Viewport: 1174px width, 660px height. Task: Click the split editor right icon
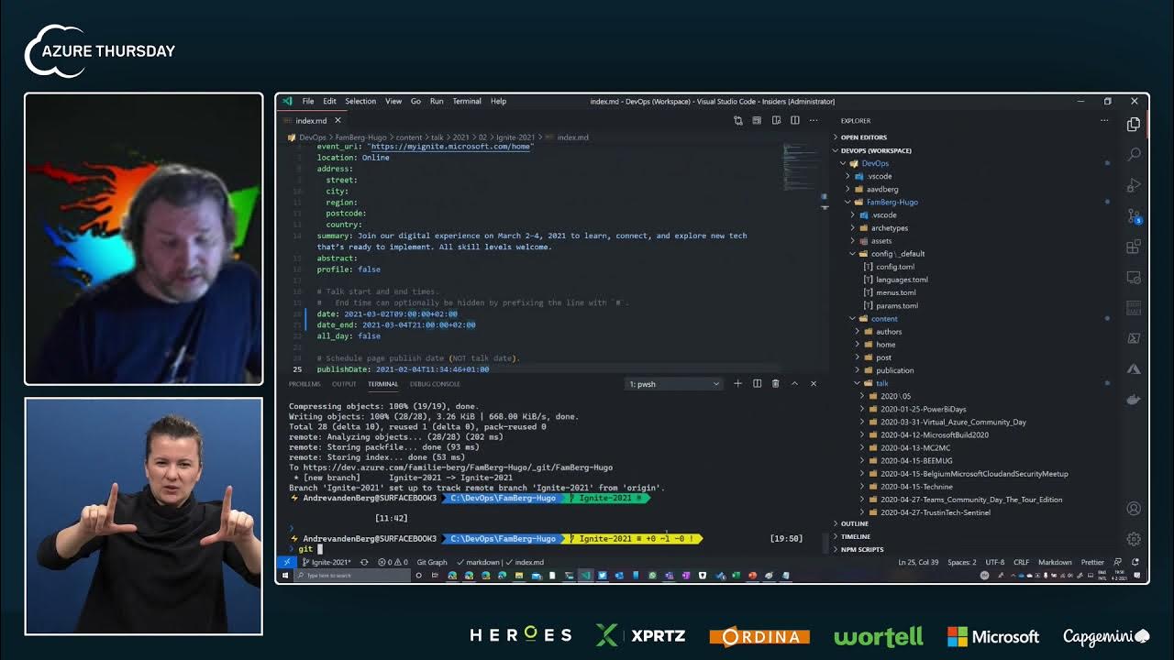[x=795, y=120]
